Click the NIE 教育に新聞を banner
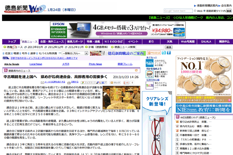Image resolution: width=233 pixels, height=155 pixels. tap(204, 108)
